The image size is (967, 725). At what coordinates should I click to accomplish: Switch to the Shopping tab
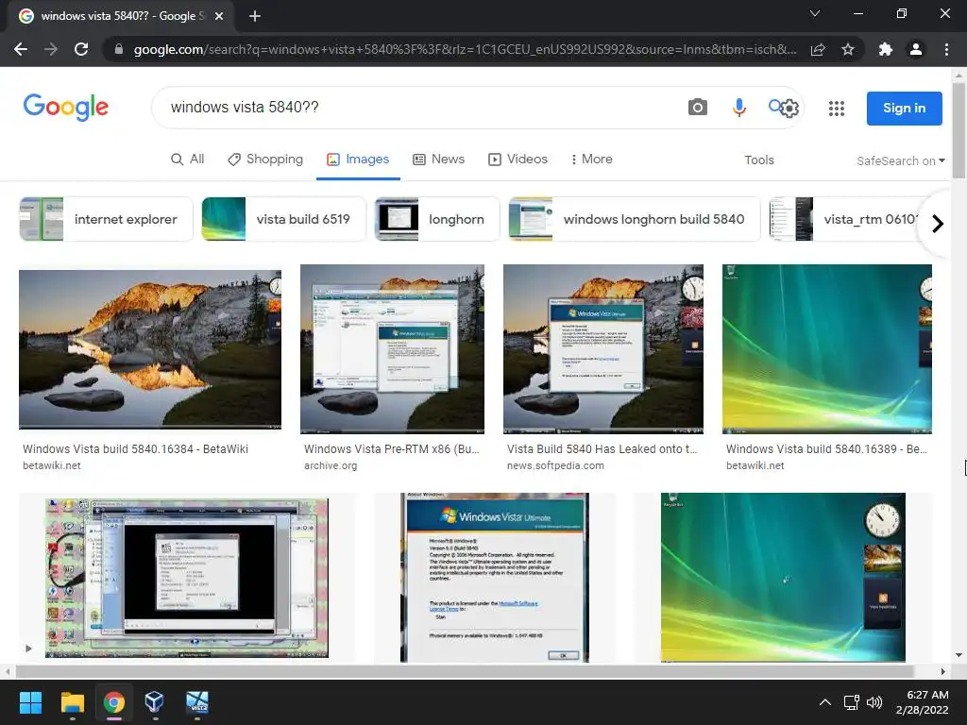click(x=265, y=159)
